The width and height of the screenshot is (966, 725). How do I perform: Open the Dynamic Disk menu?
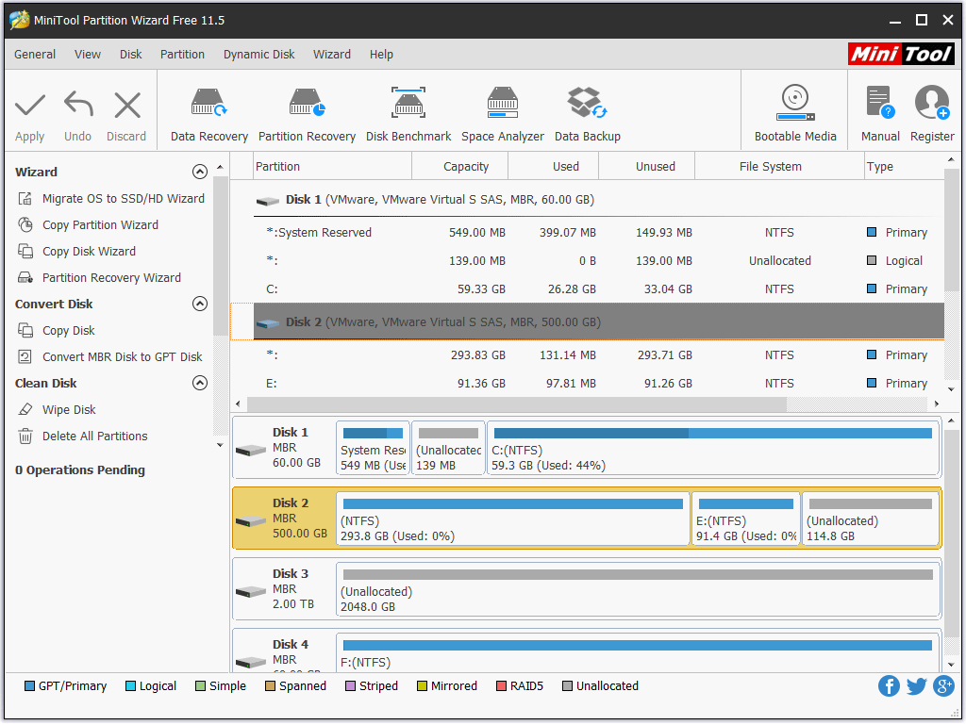258,55
